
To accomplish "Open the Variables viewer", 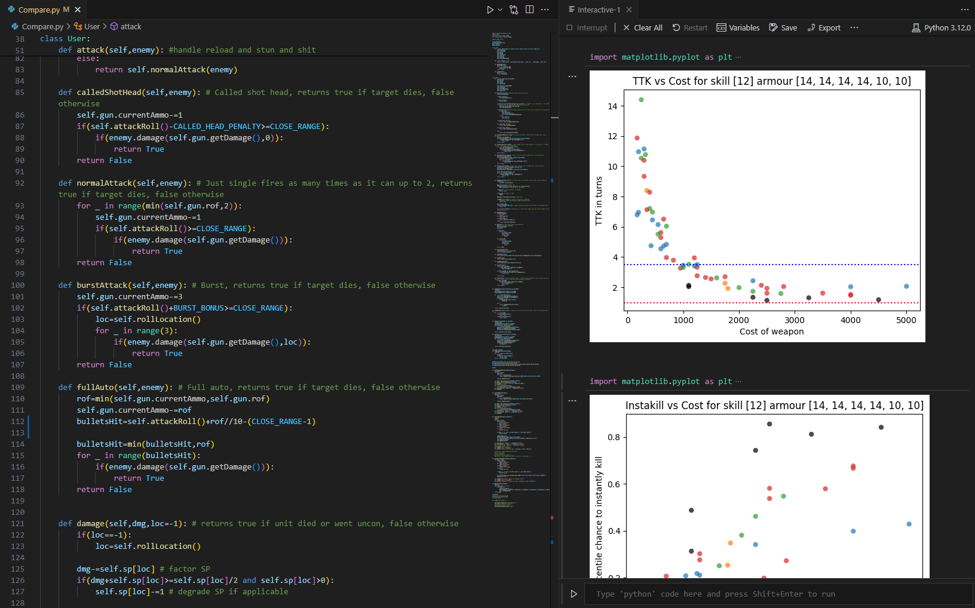I will point(738,27).
